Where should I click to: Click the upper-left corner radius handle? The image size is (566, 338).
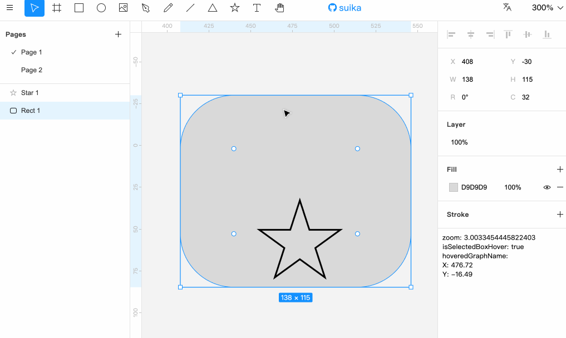[234, 148]
